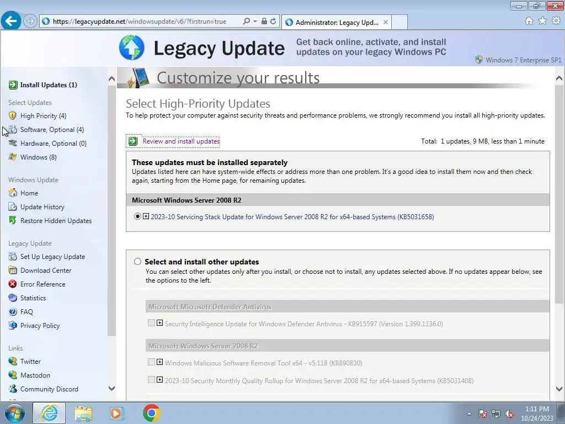Click the Hardware, Optional icon

(13, 143)
